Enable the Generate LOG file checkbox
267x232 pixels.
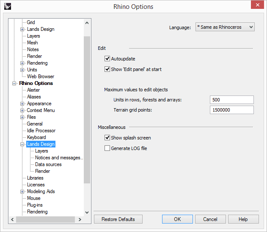click(107, 148)
